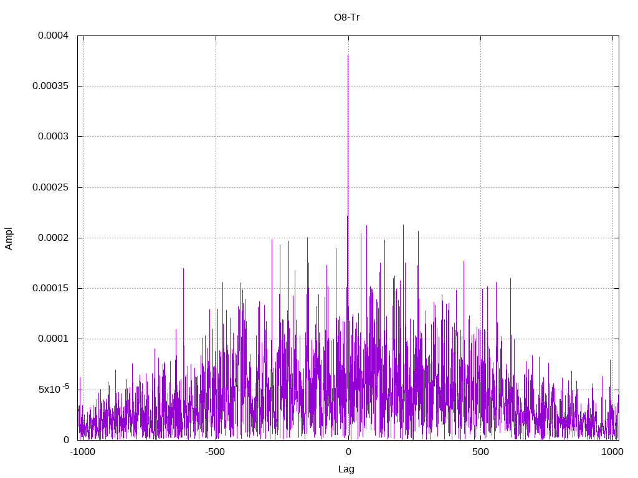Screen dimensions: 638x478
Task: Click the Ampl y-axis label
Action: pyautogui.click(x=9, y=238)
